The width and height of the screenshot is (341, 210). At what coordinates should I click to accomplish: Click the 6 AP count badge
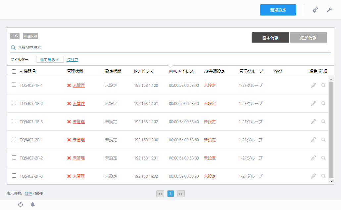15,36
